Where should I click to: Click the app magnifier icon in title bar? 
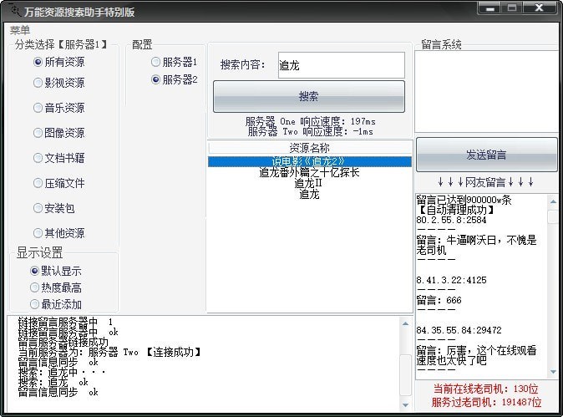[14, 10]
